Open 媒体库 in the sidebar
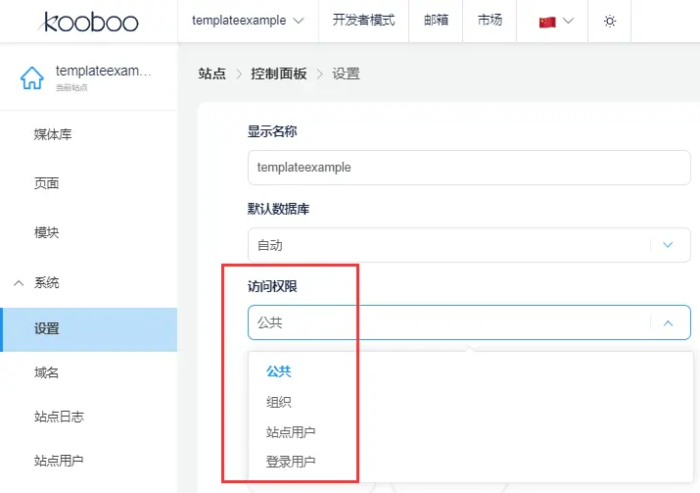 click(53, 134)
